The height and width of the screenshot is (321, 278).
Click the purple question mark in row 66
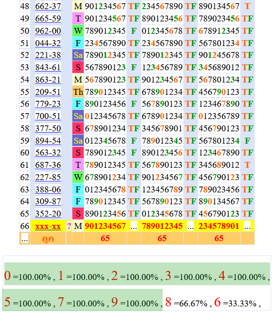(x=69, y=226)
